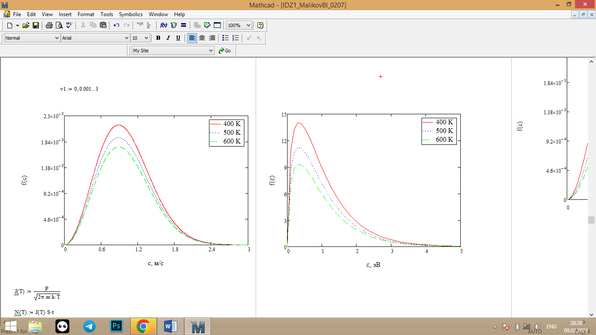Click 600 K legend entry in middle plot
The image size is (596, 335).
pyautogui.click(x=438, y=140)
